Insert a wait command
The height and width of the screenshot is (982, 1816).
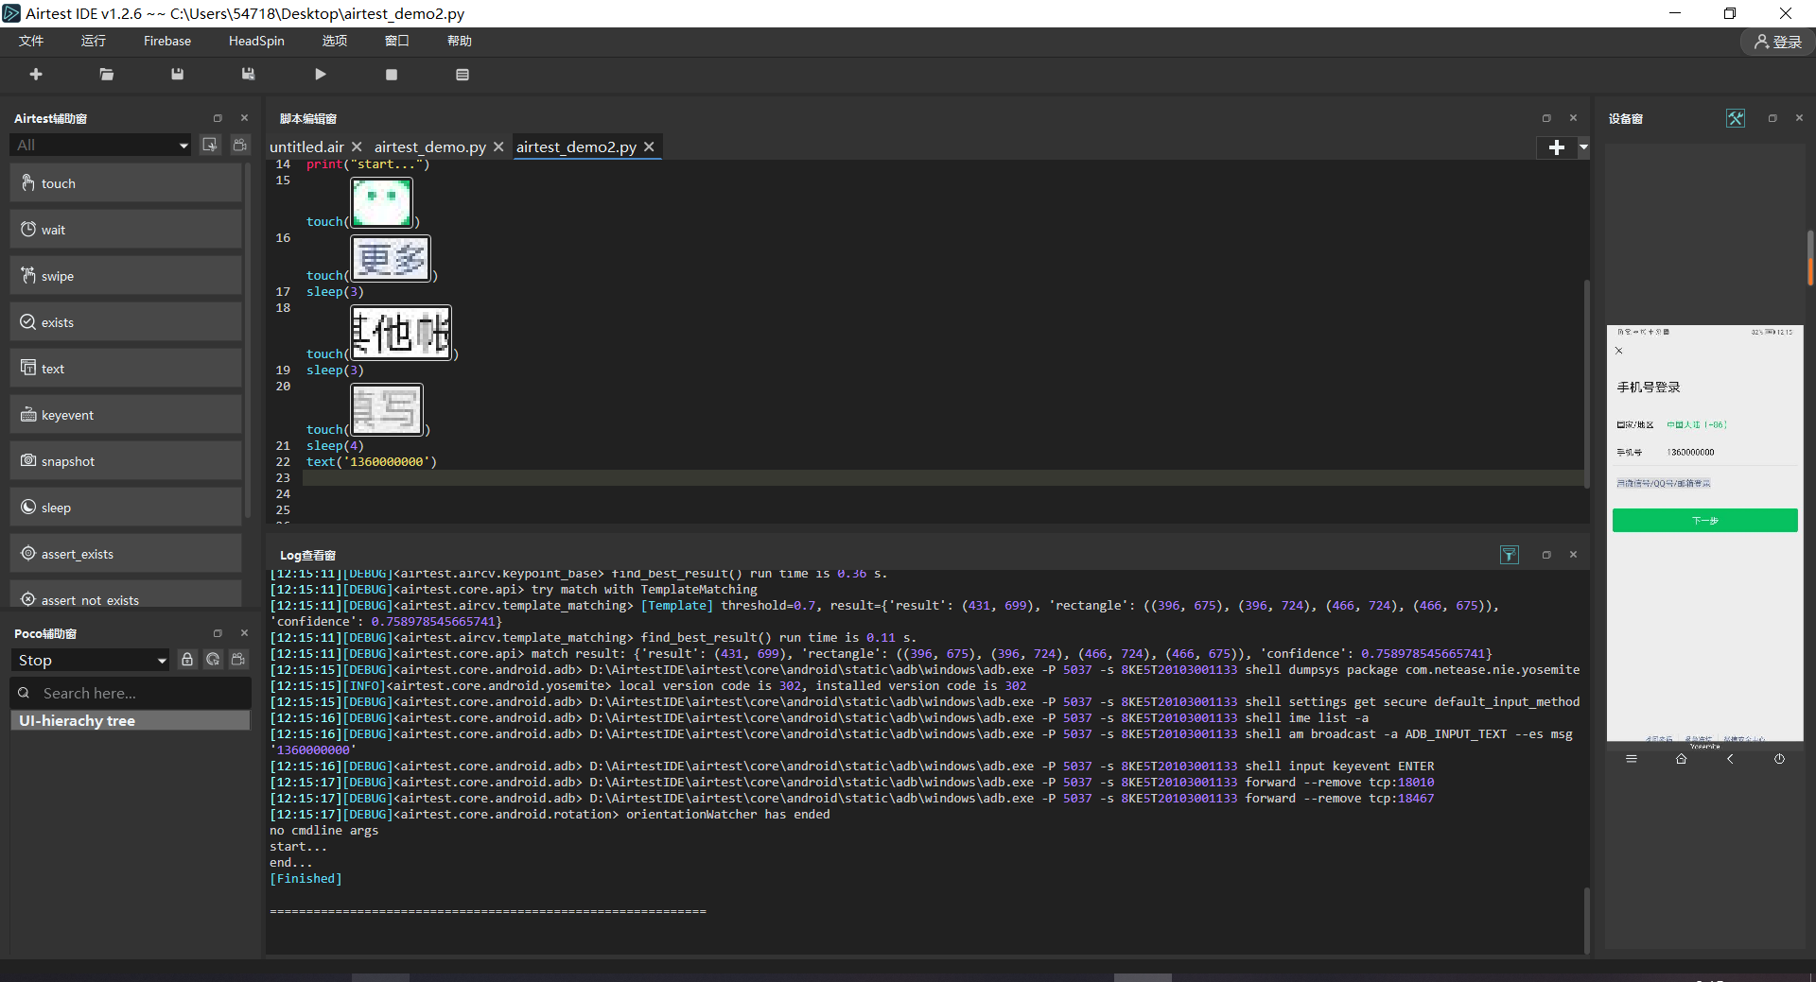(126, 230)
